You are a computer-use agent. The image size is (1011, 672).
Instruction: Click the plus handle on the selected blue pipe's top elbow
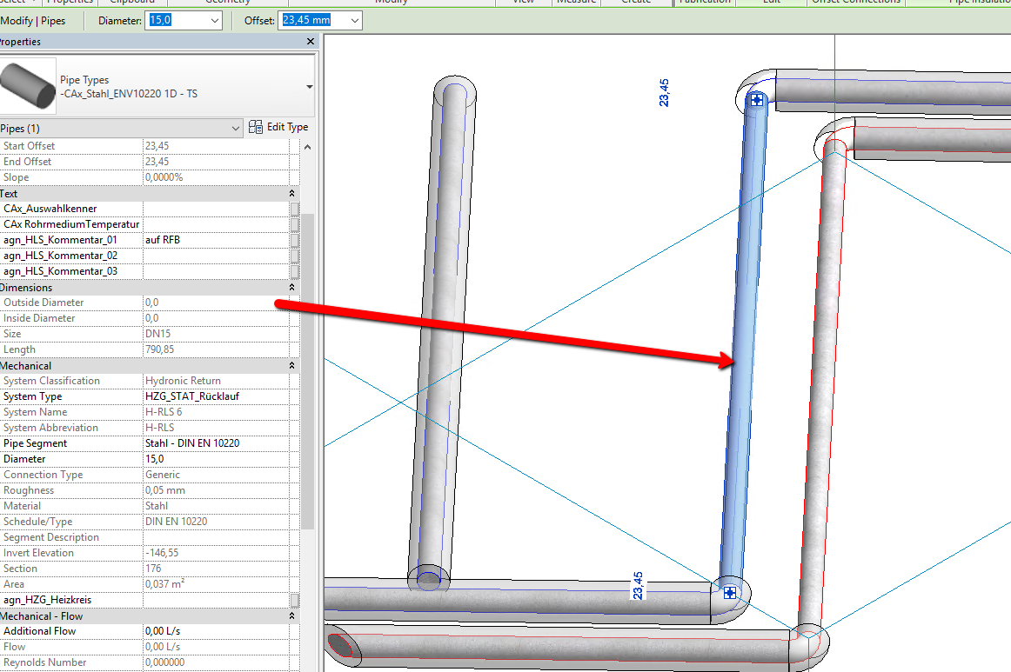tap(756, 100)
